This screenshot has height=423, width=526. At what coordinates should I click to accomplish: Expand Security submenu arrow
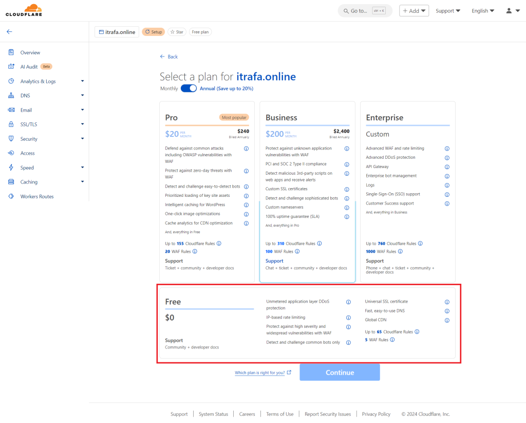pos(83,138)
